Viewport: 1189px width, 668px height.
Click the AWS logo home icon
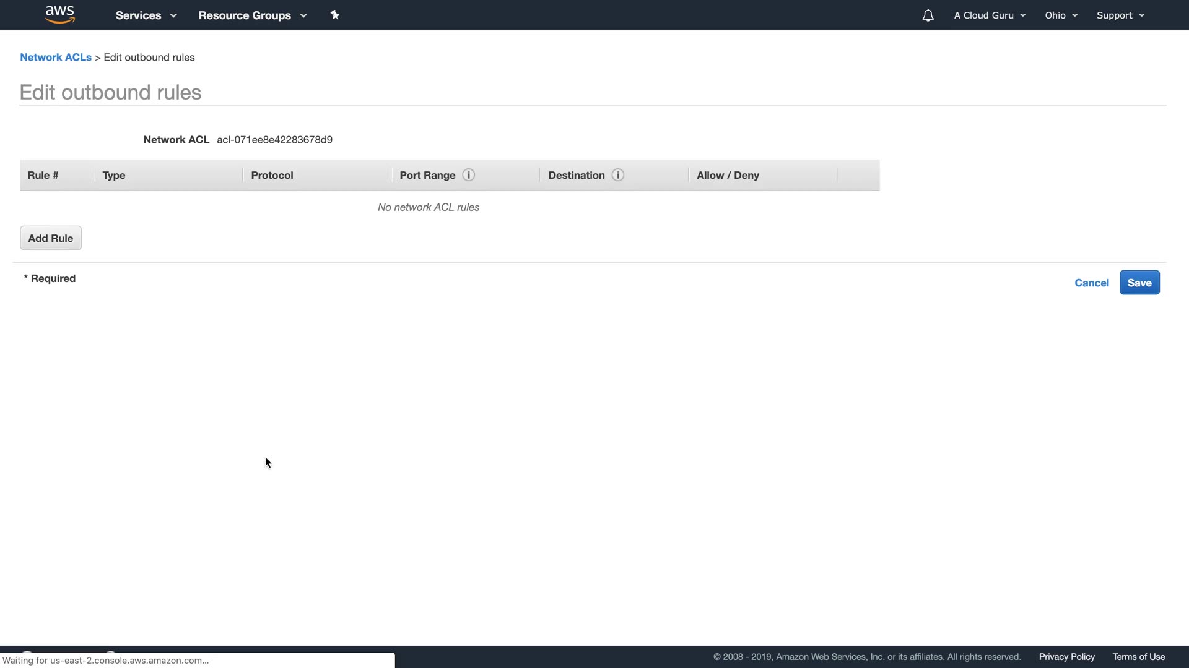[60, 14]
